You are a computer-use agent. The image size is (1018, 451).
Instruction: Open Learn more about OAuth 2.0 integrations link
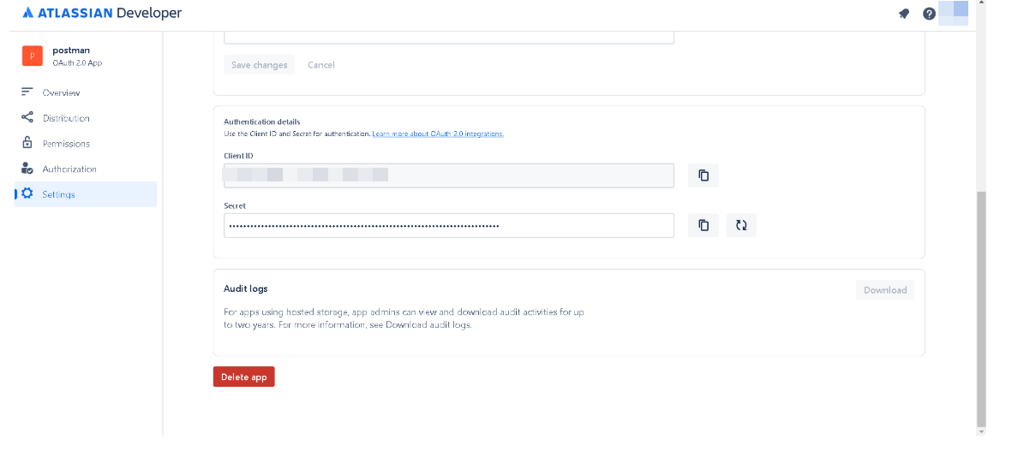tap(438, 134)
